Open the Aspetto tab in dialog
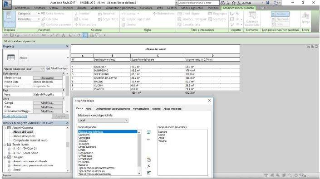 click(156, 109)
